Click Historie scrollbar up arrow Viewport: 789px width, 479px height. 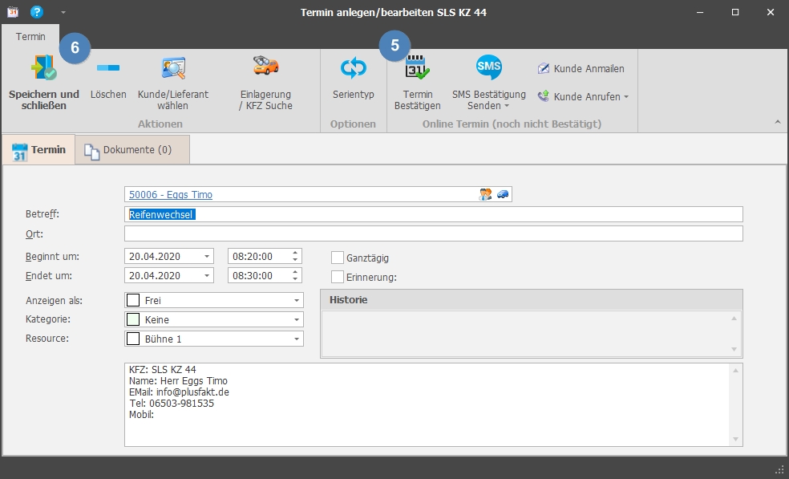click(734, 319)
